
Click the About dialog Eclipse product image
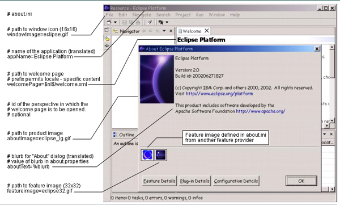(157, 79)
